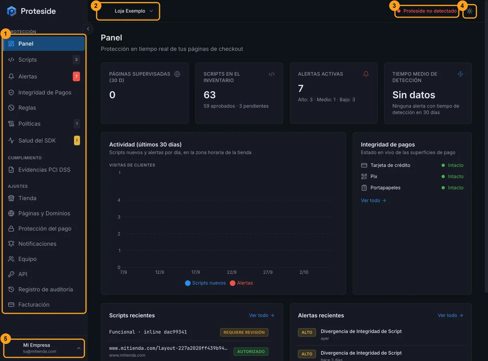This screenshot has width=488, height=361.
Task: Navigate to Integridad de Pagos
Action: point(44,92)
